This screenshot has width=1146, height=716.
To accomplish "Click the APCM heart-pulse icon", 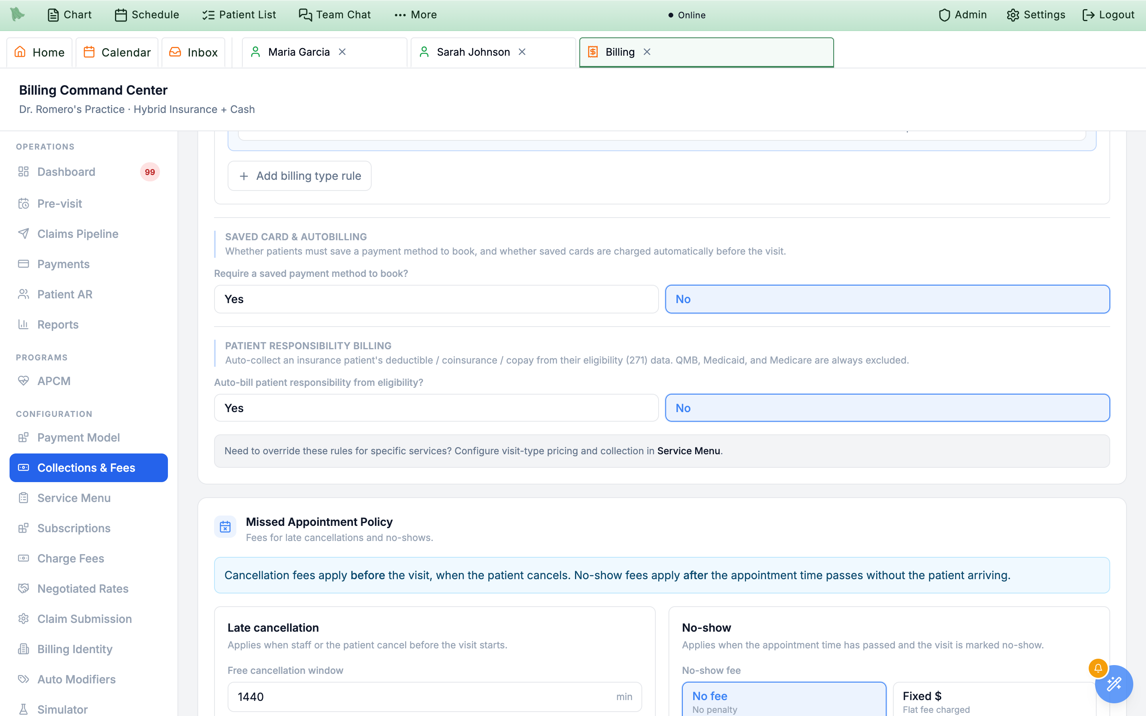I will click(23, 381).
